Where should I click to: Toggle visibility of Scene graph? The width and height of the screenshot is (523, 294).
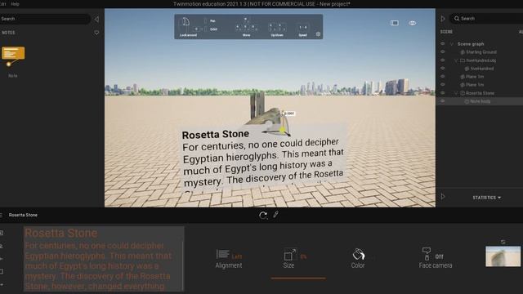click(x=443, y=43)
